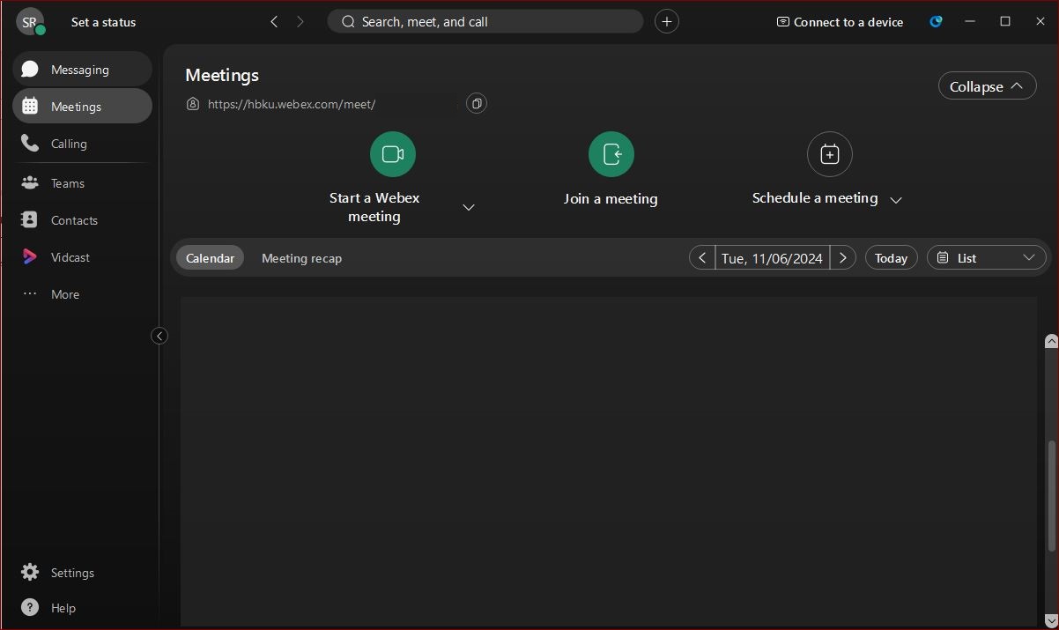Open More options in the sidebar
Viewport: 1059px width, 630px height.
tap(82, 294)
